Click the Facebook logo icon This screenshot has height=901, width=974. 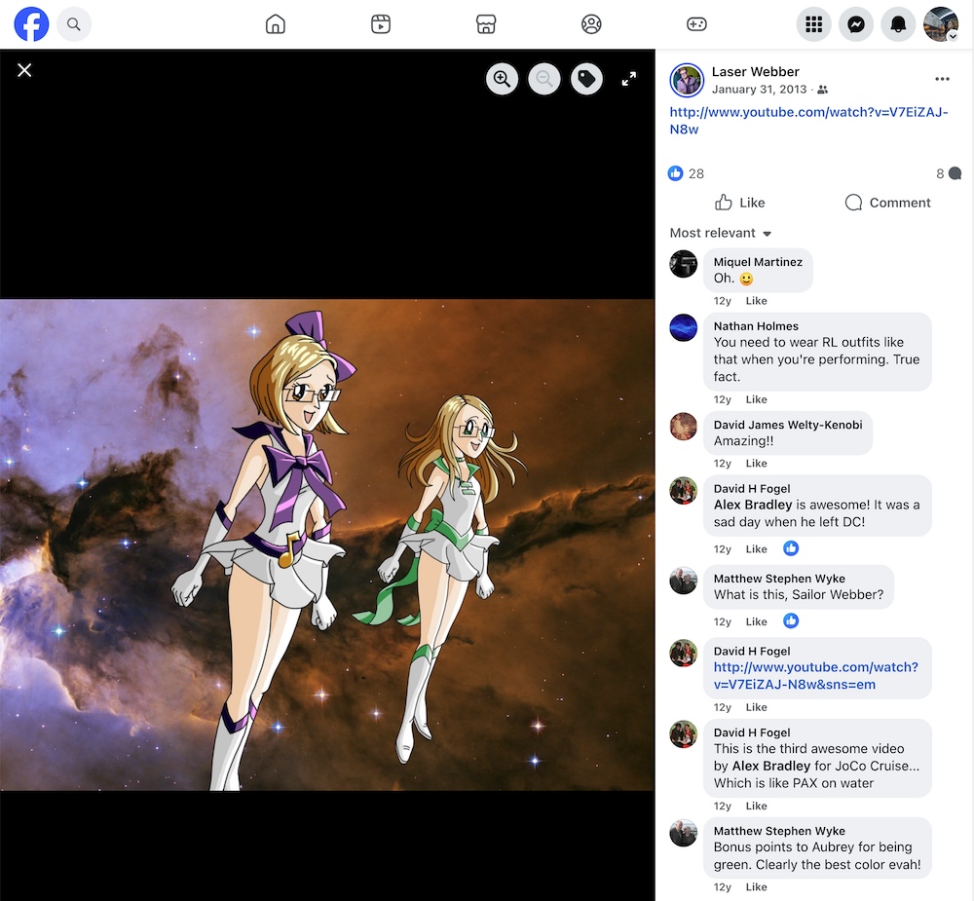pos(31,24)
